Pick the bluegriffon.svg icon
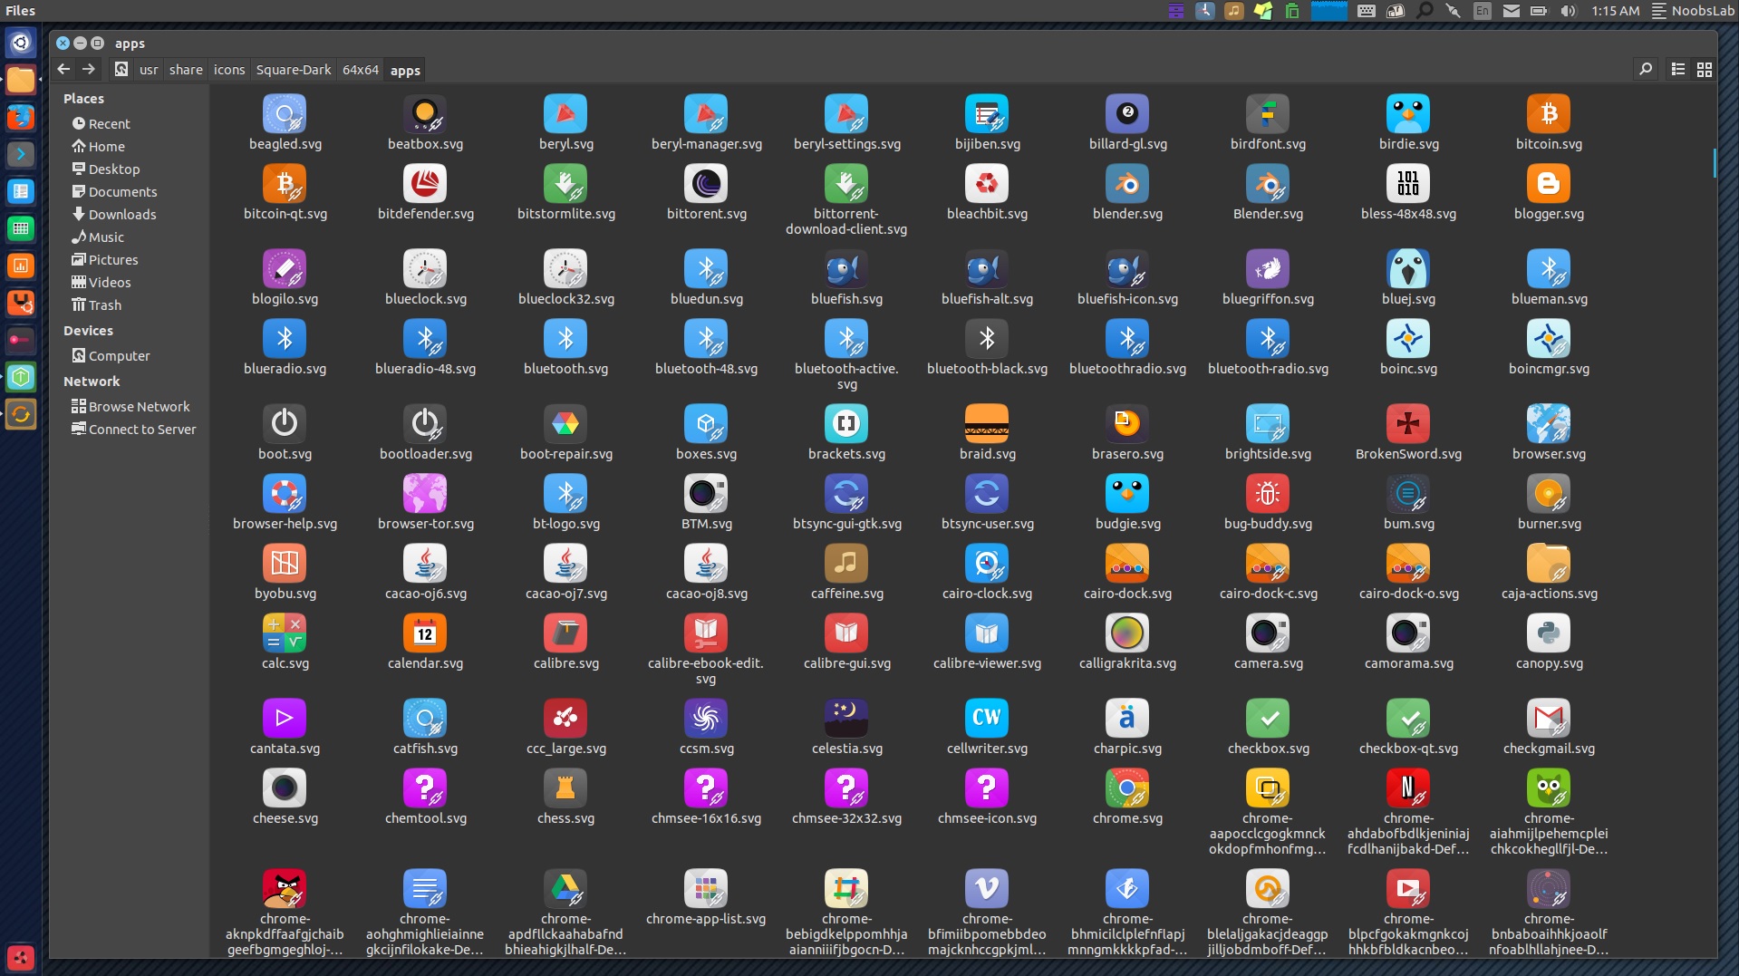The image size is (1739, 976). click(1268, 269)
